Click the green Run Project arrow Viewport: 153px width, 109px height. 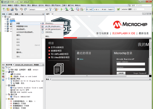[x=61, y=9]
